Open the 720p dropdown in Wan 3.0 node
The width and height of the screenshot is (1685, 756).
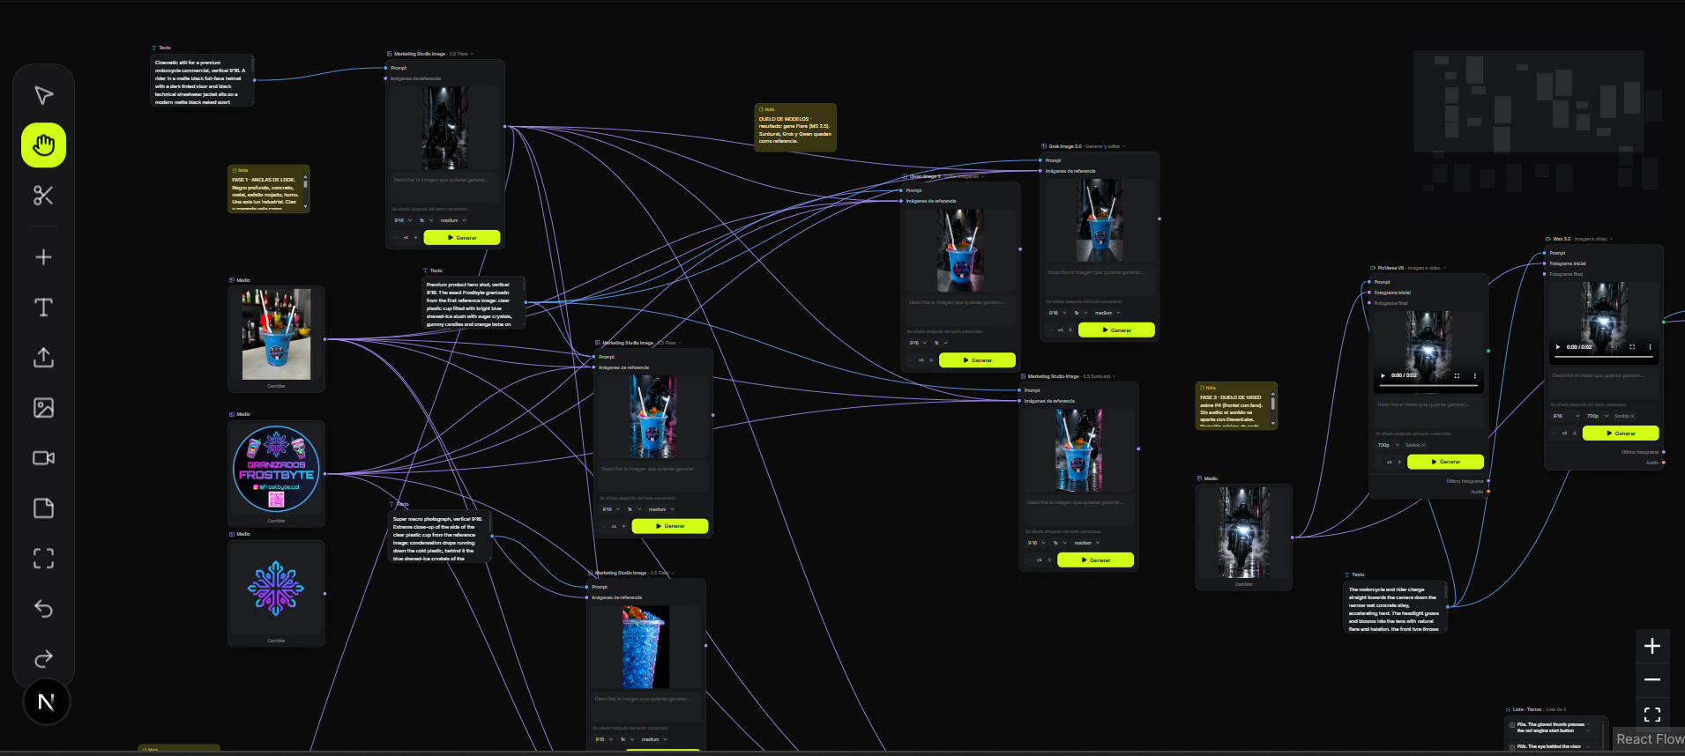[1597, 416]
